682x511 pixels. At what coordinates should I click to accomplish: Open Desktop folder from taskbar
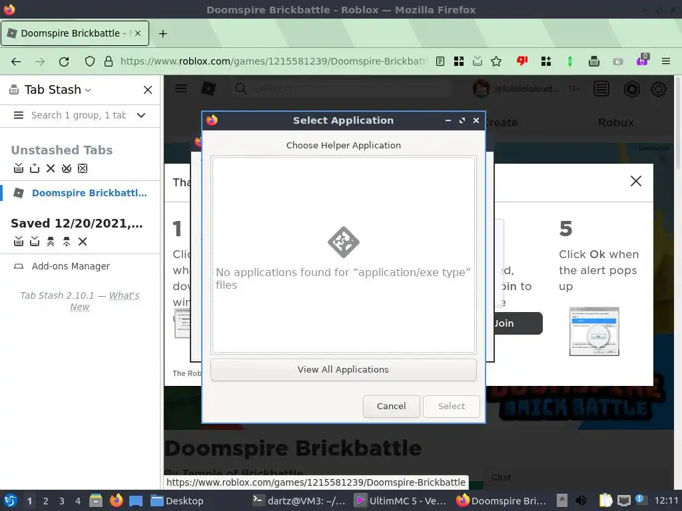(177, 501)
